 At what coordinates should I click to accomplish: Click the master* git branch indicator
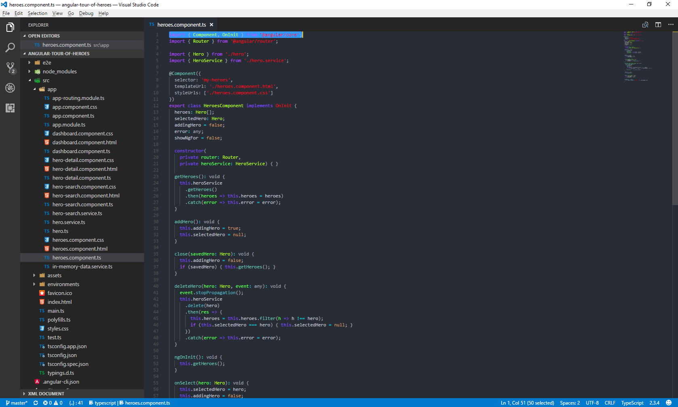coord(17,403)
